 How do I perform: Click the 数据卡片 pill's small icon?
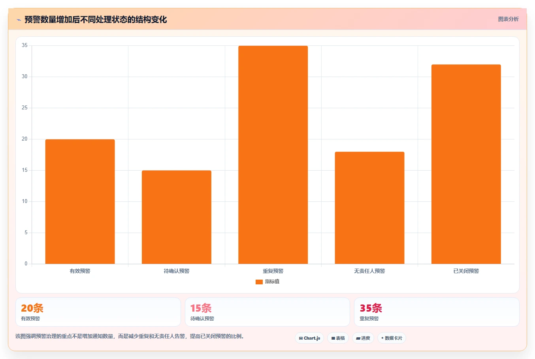[382, 338]
